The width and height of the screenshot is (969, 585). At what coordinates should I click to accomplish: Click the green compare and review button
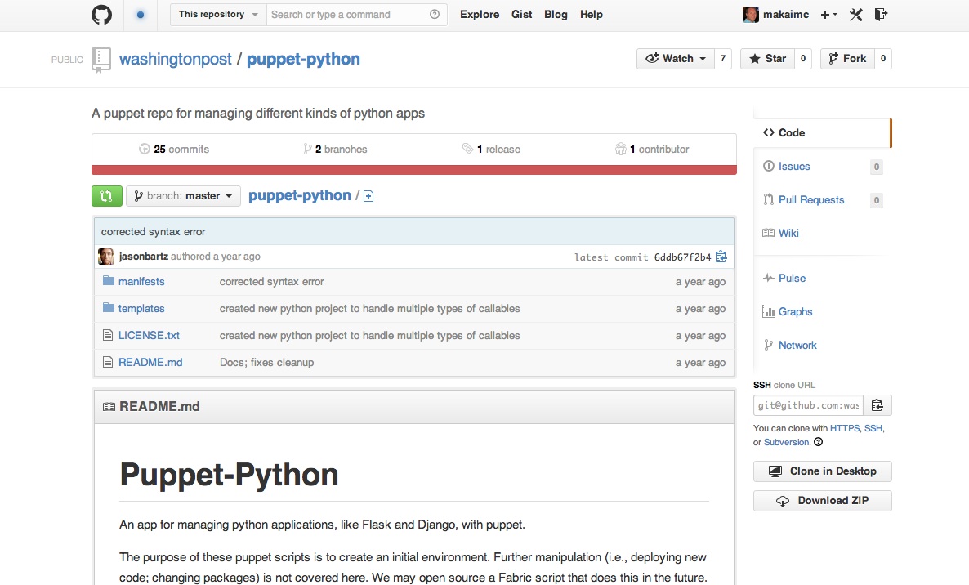point(107,196)
